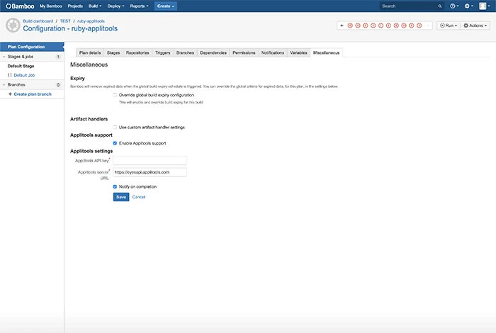Click the search magnifier icon
The height and width of the screenshot is (333, 496).
[440, 6]
